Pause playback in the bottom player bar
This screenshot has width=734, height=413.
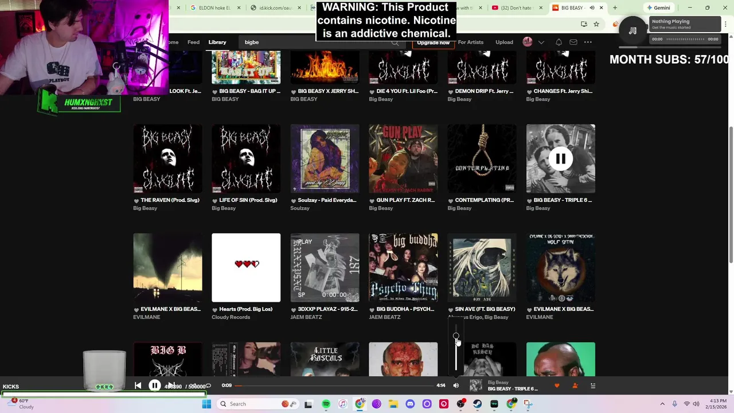point(155,385)
